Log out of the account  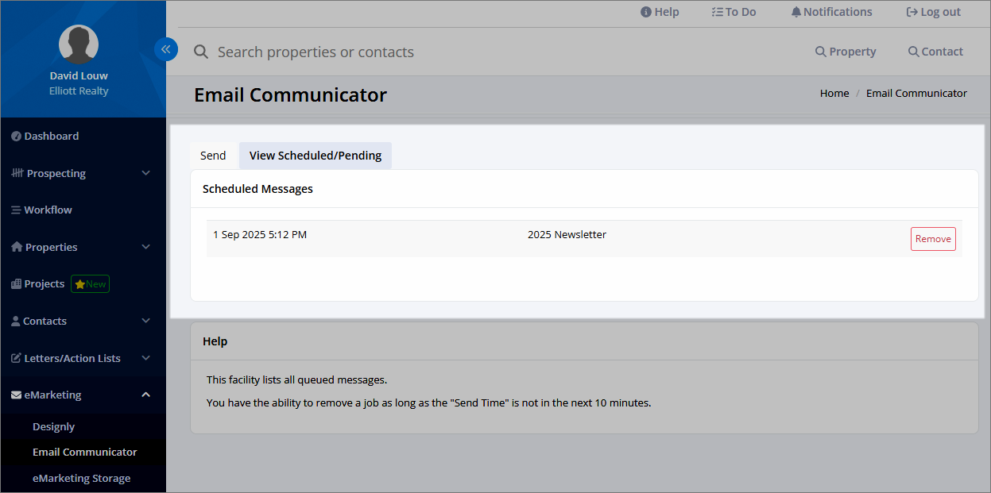pyautogui.click(x=934, y=12)
